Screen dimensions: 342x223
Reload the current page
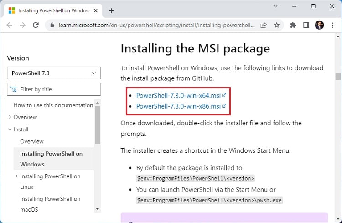pyautogui.click(x=36, y=26)
